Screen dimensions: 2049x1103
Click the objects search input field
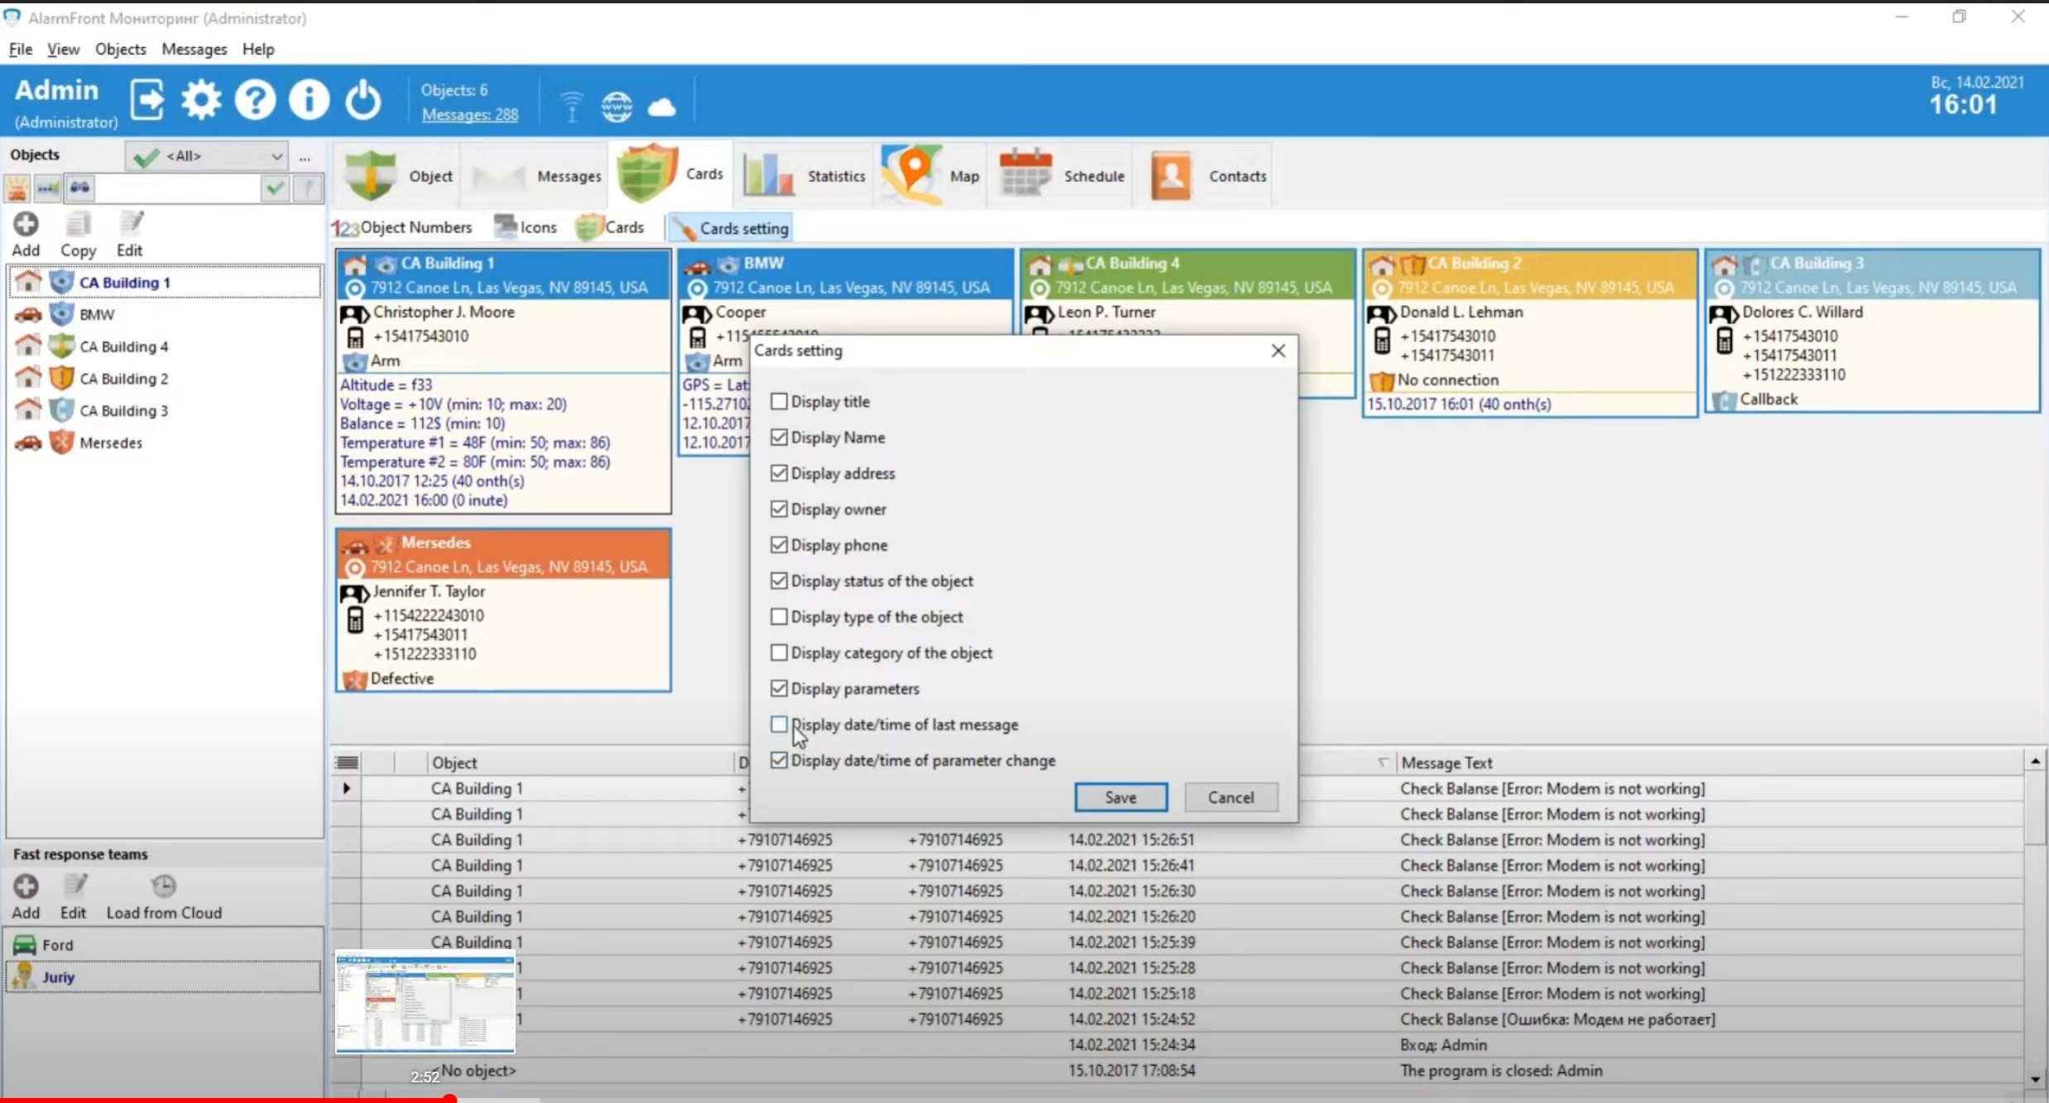point(177,189)
